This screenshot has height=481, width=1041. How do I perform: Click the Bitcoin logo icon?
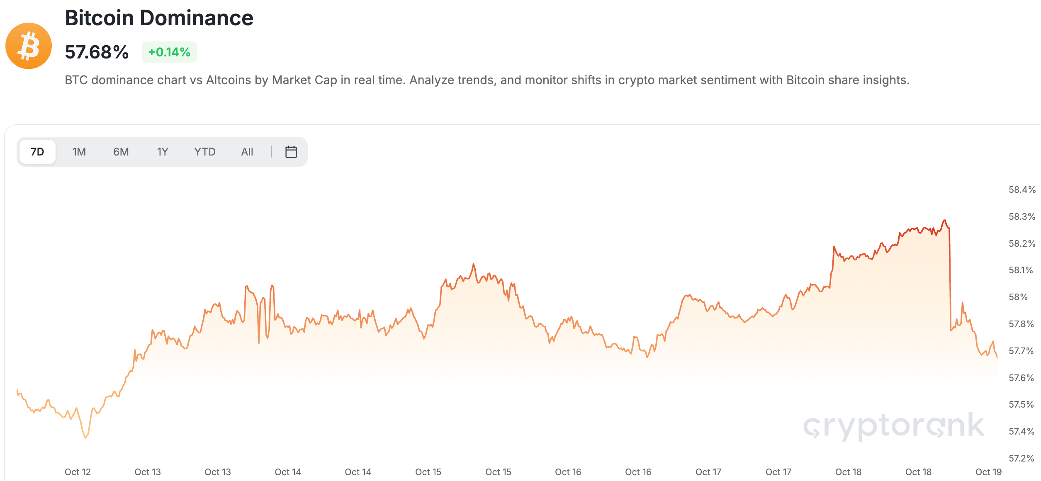click(29, 46)
